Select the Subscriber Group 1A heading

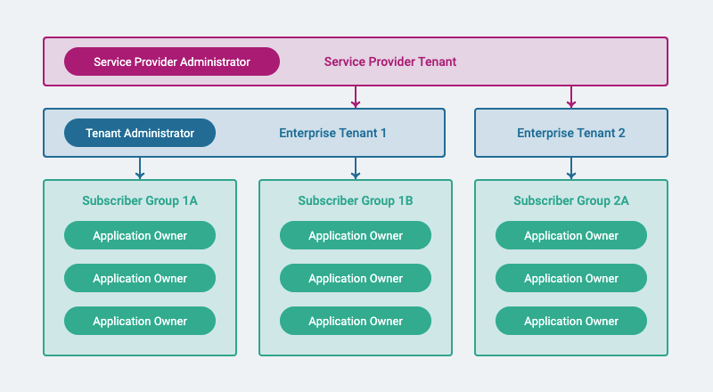[140, 200]
